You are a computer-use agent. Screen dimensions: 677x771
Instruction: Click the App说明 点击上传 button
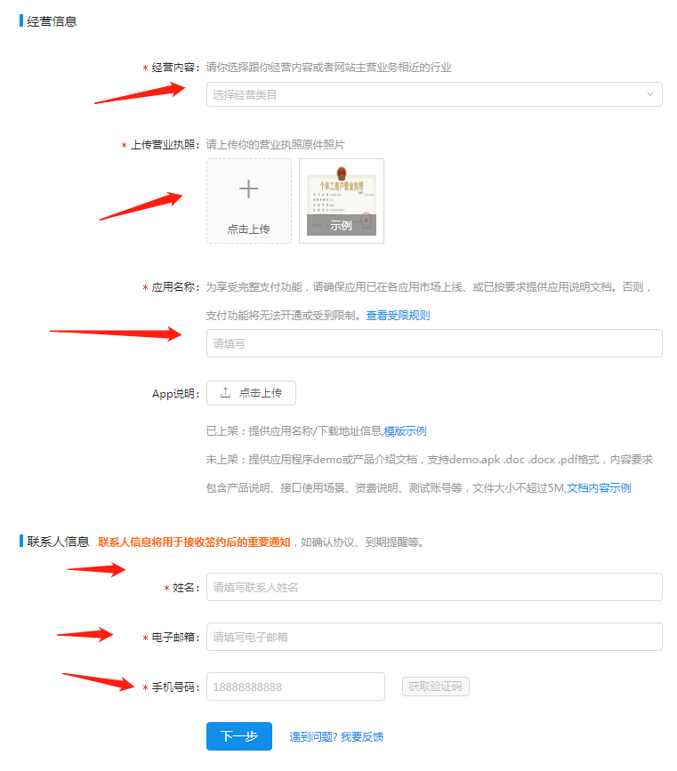251,393
